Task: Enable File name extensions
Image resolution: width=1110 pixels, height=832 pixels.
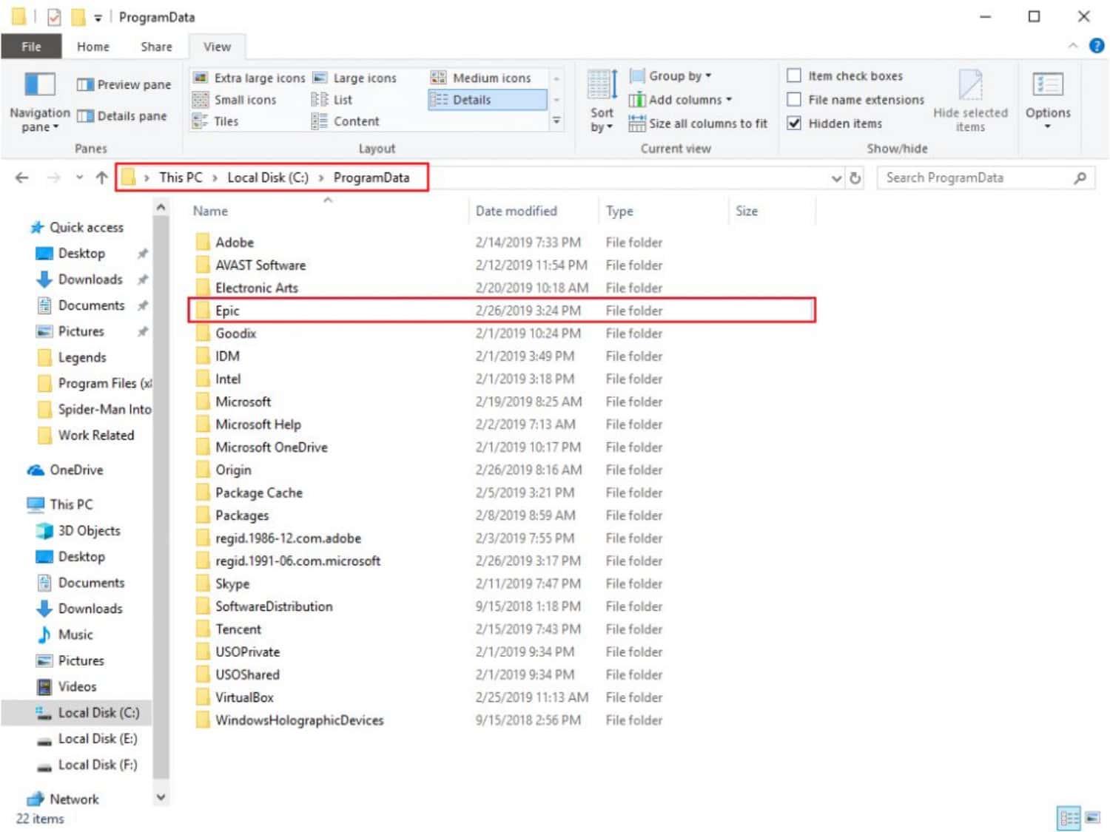Action: 855,99
